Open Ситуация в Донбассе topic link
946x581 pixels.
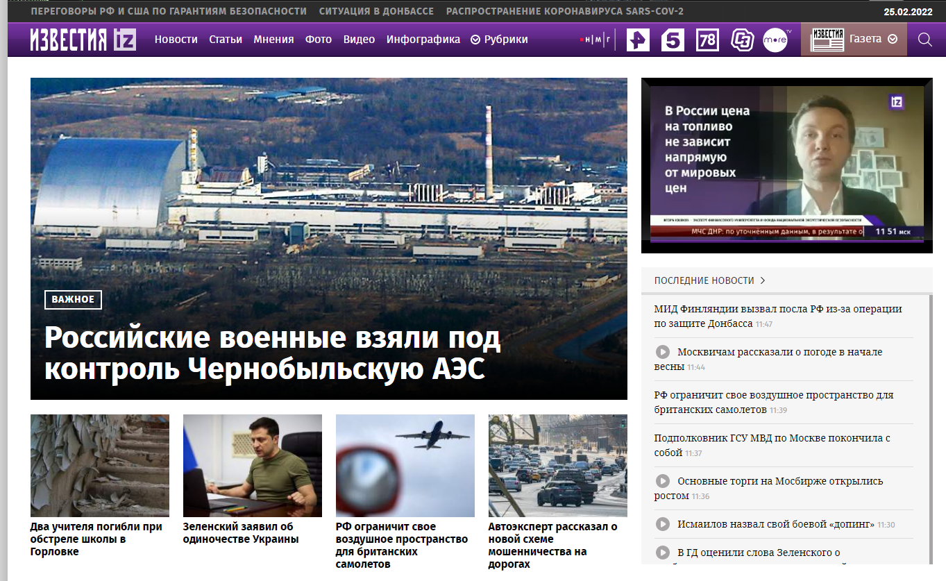click(x=376, y=11)
